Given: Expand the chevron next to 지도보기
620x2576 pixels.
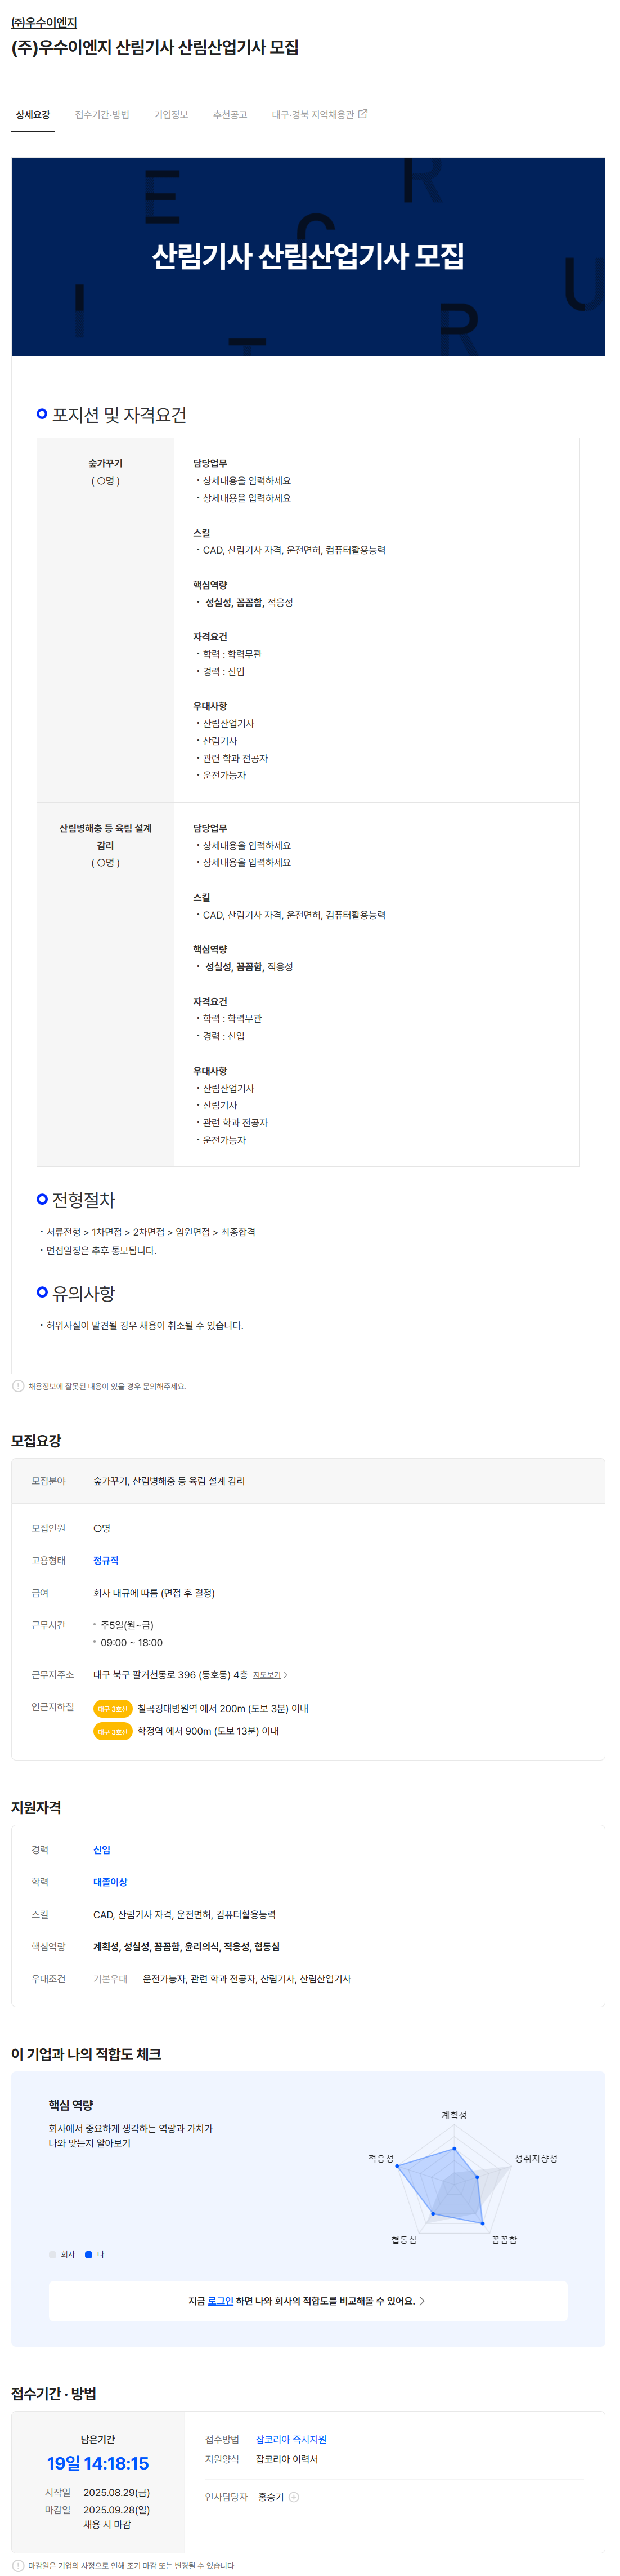Looking at the screenshot, I should [286, 1675].
